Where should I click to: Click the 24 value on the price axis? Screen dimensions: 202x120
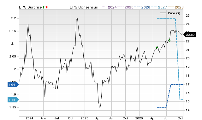coord(187,24)
